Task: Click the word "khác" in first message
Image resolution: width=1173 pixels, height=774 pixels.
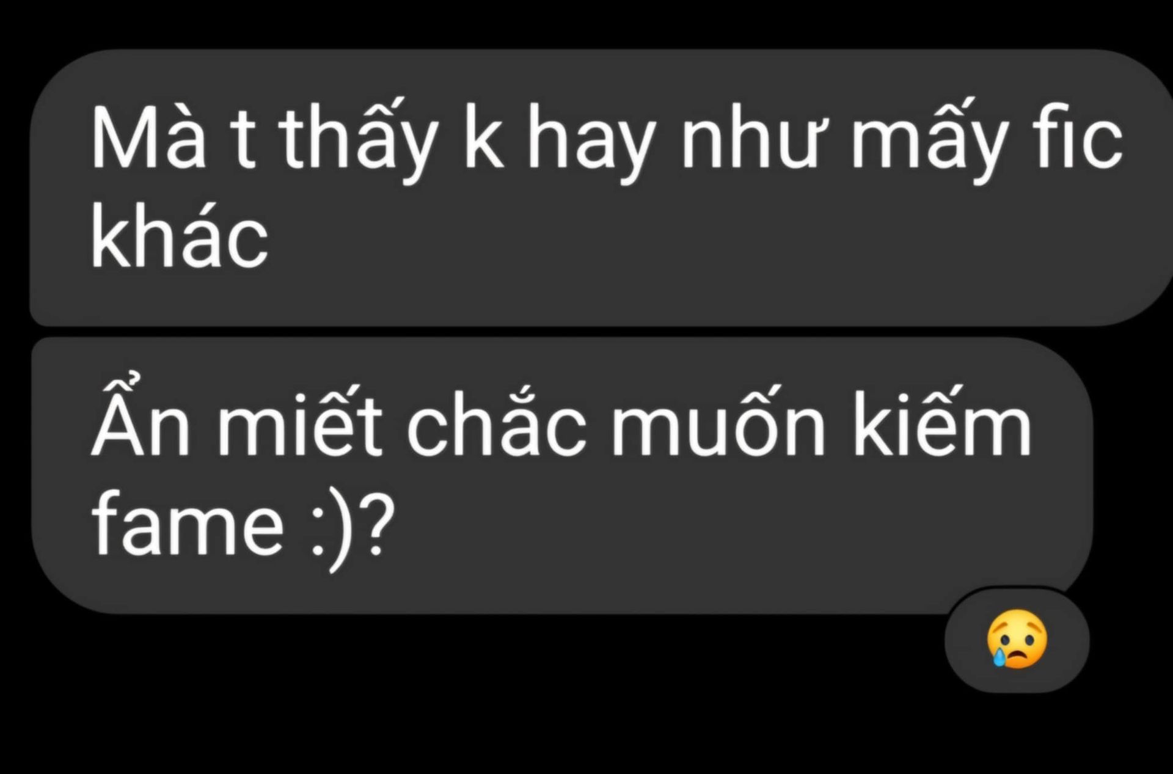Action: (180, 239)
